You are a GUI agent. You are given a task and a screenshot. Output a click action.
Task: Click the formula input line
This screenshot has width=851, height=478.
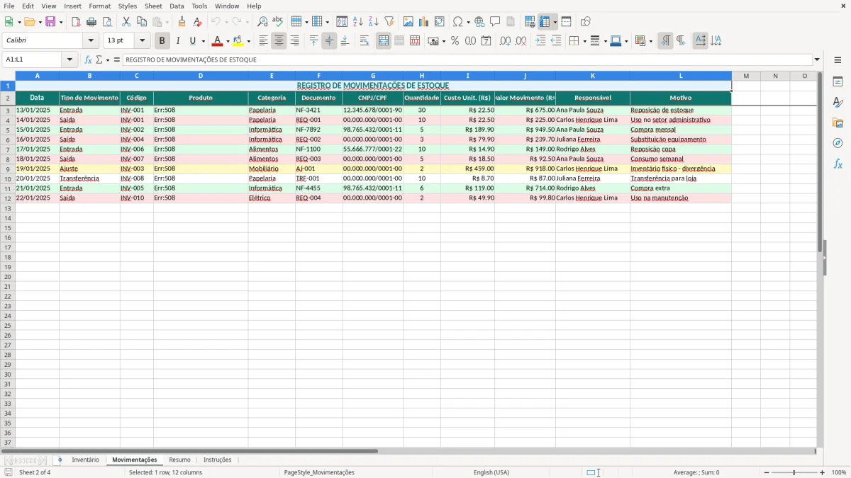467,60
